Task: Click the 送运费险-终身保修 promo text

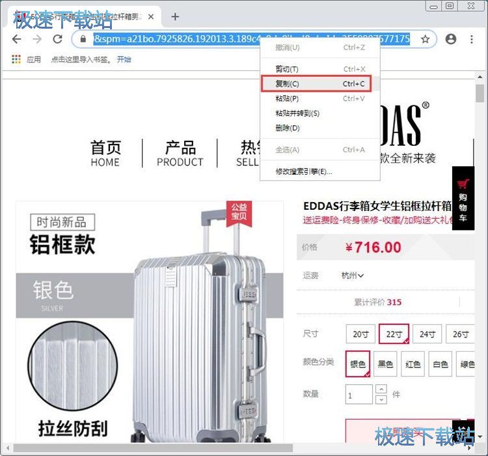Action: tap(377, 220)
